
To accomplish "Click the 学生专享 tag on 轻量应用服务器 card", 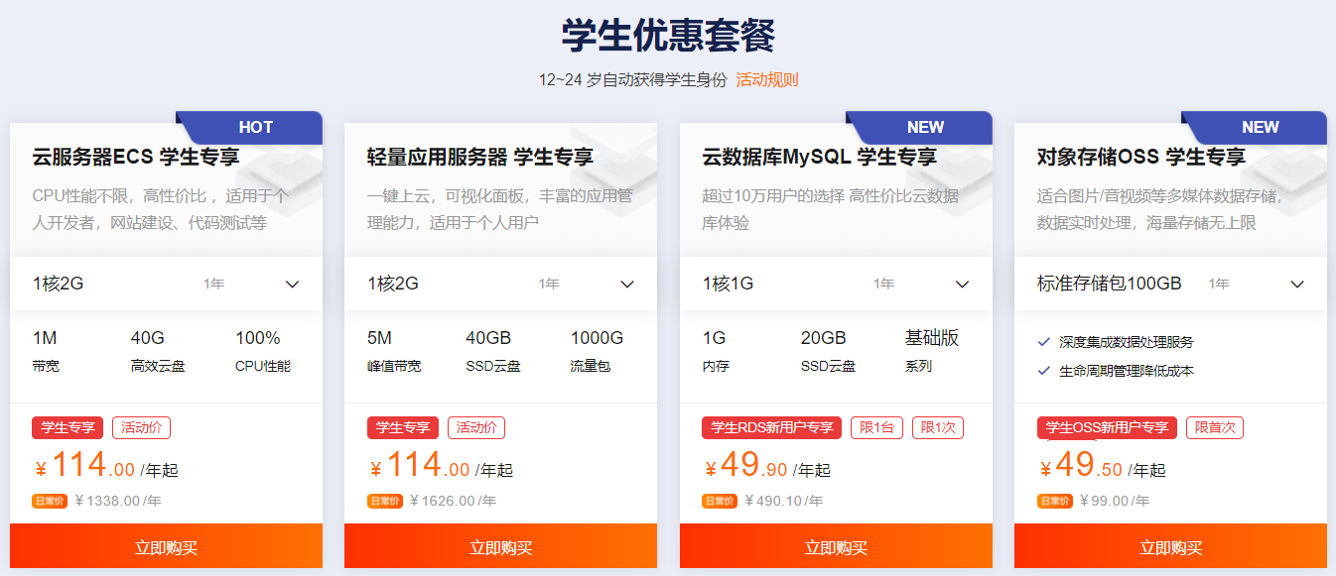I will coord(403,428).
